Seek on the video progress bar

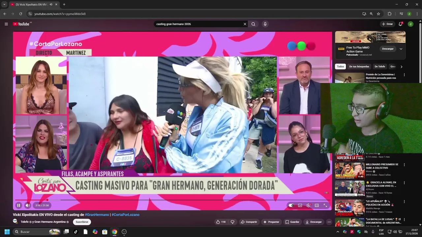172,200
